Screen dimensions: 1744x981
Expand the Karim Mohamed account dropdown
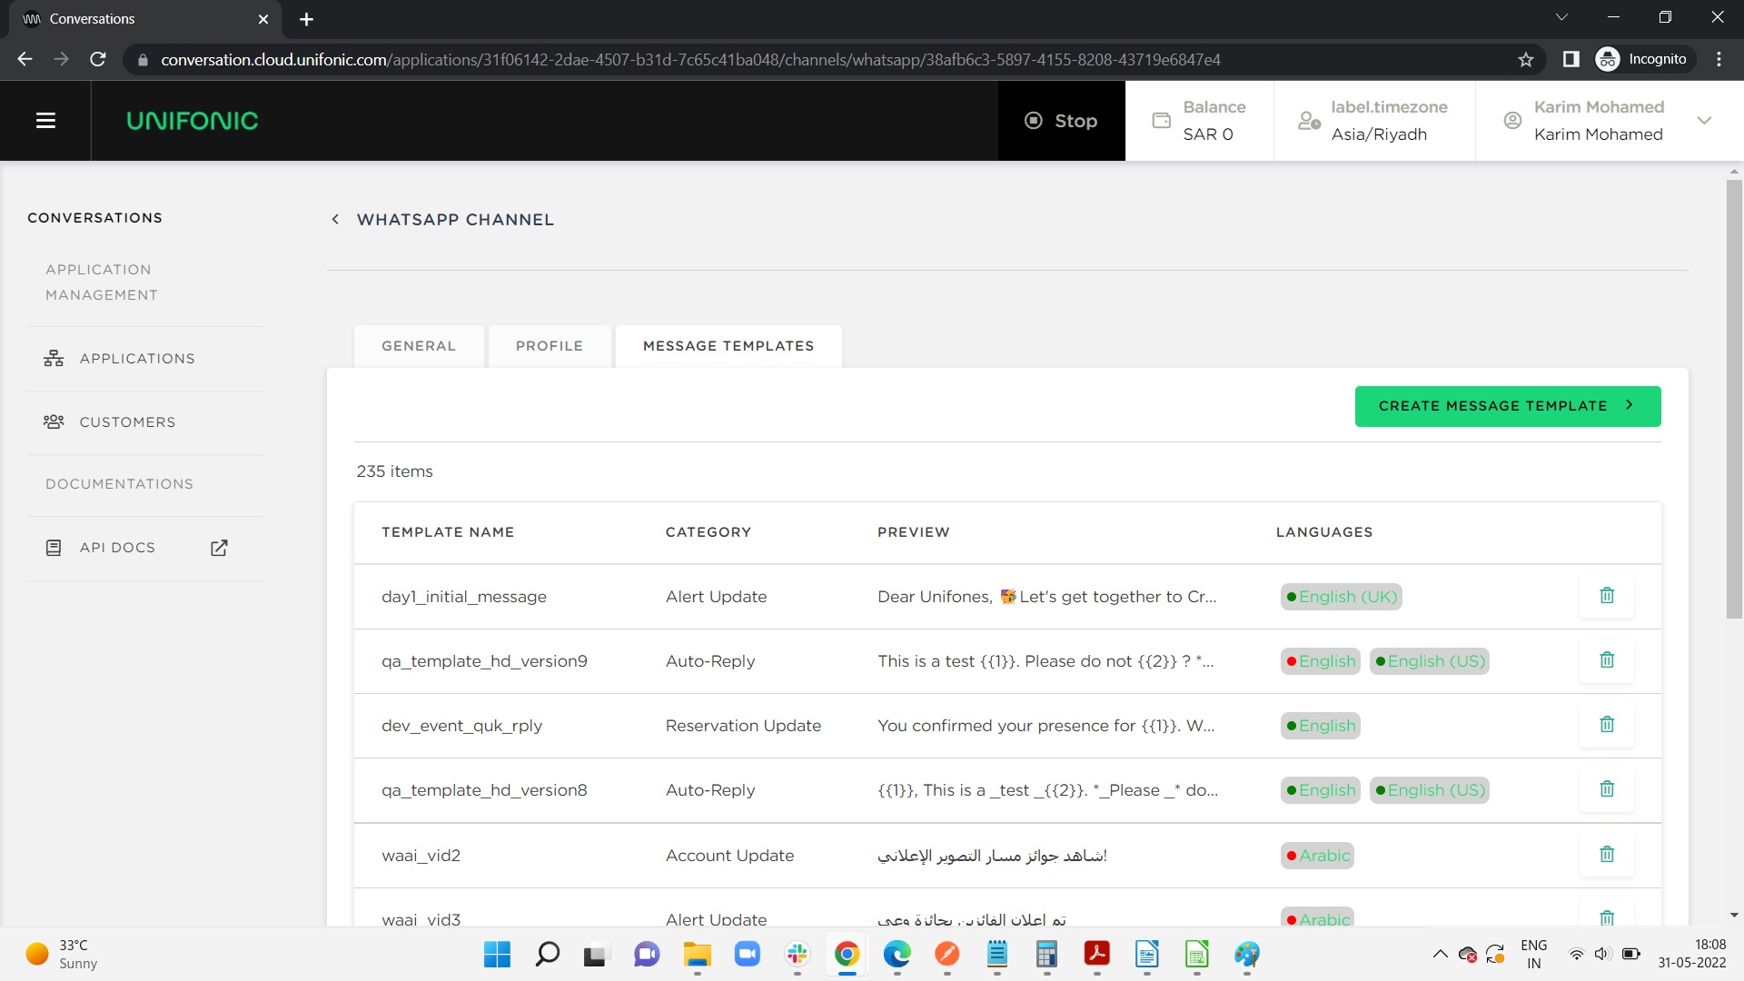(1704, 121)
